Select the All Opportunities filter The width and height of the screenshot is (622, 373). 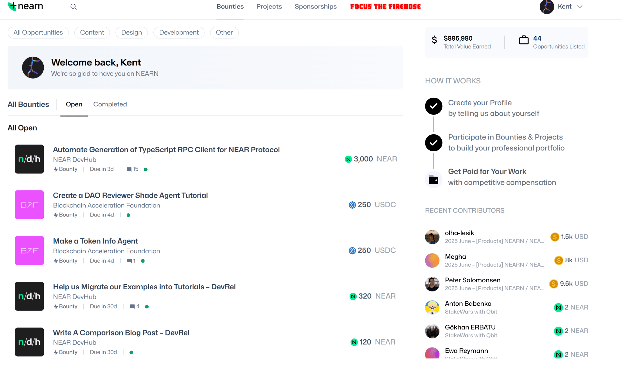point(38,32)
